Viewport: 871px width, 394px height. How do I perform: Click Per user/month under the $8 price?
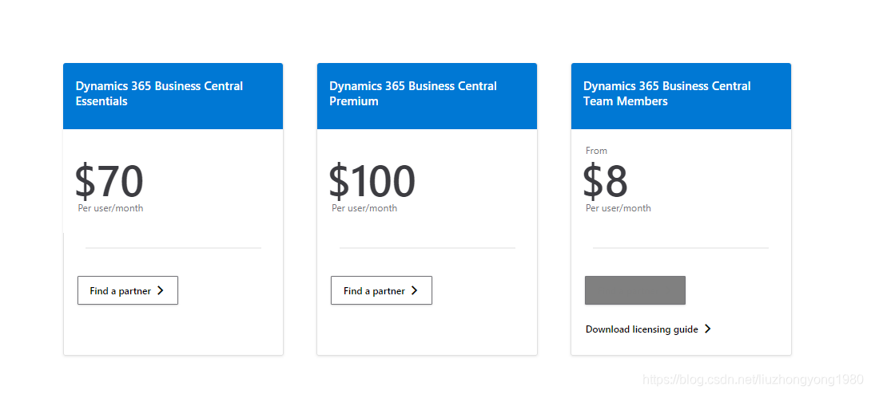(x=618, y=208)
